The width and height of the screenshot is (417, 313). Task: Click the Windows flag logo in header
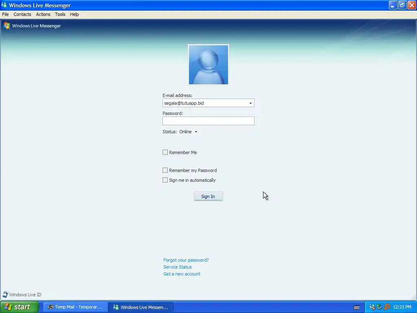tap(7, 26)
